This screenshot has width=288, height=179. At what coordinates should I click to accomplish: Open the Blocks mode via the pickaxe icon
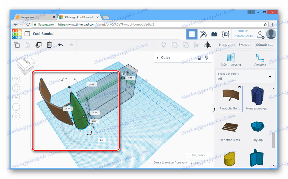pos(203,34)
